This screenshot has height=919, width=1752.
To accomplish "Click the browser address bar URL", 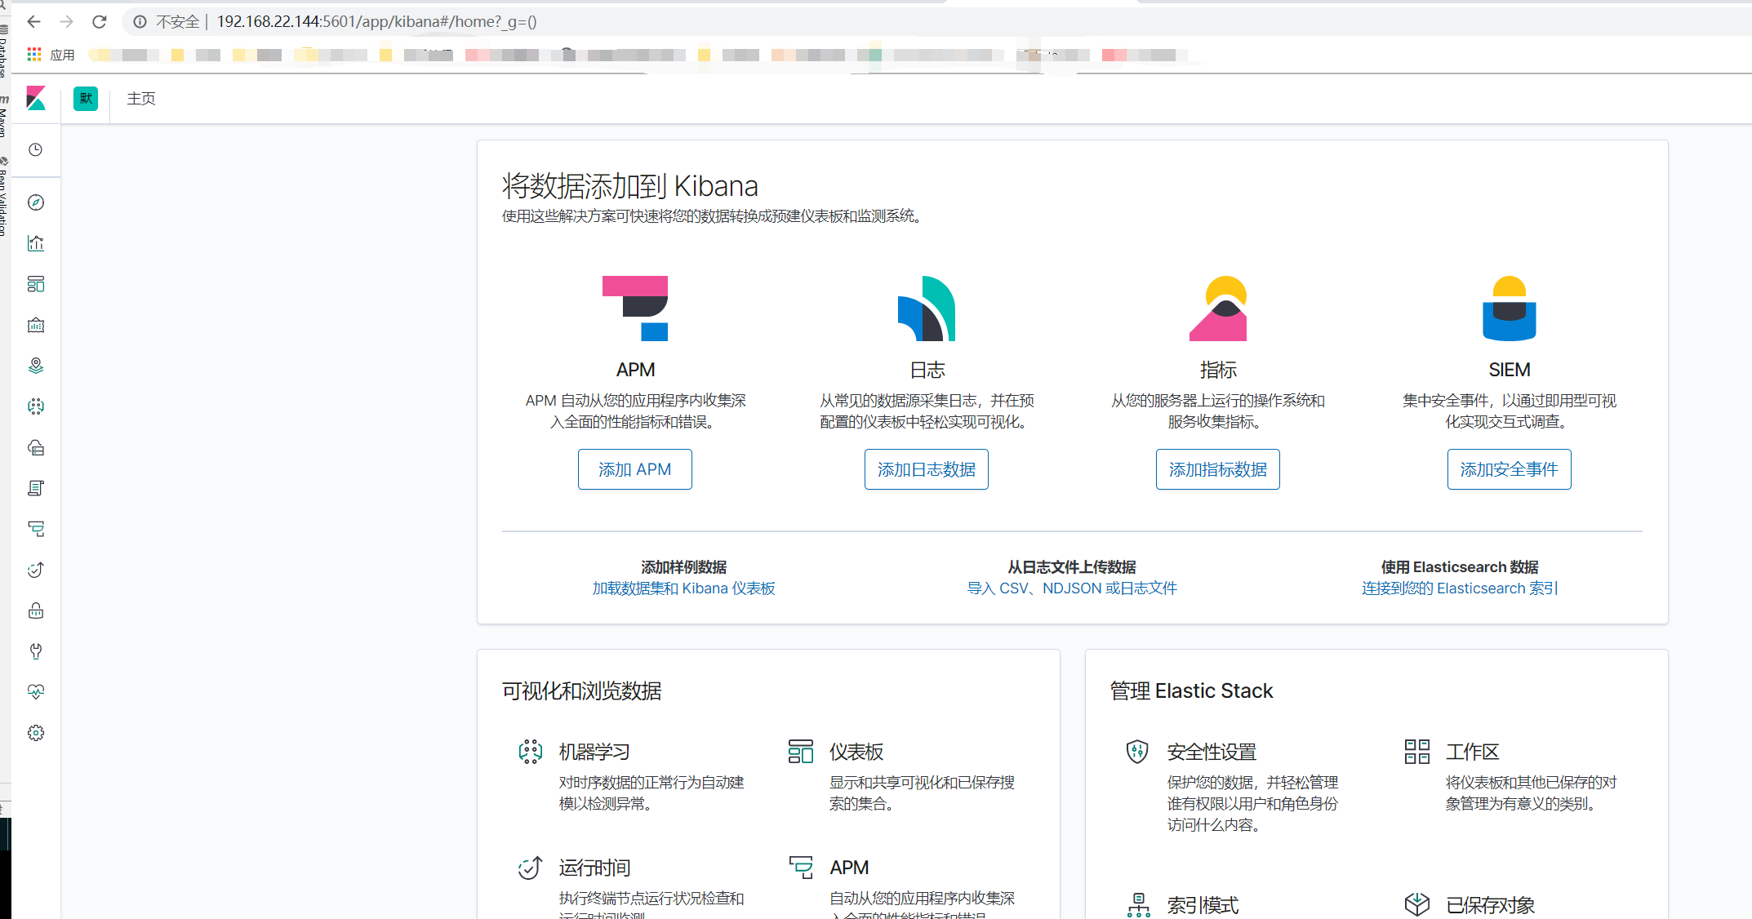I will pos(376,22).
